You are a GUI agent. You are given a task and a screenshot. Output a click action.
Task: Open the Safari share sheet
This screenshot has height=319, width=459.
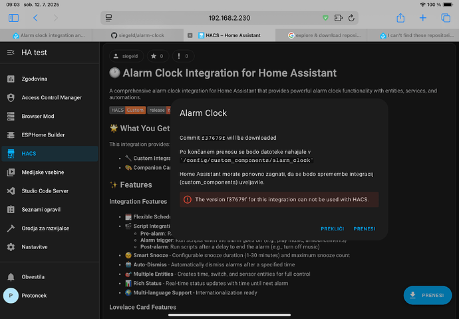point(400,18)
